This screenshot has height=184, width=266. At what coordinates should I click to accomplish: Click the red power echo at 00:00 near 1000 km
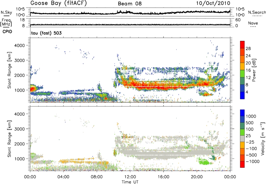click(32, 89)
